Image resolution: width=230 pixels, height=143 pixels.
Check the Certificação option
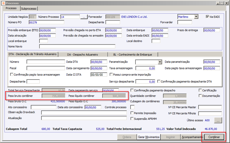[x=200, y=90]
